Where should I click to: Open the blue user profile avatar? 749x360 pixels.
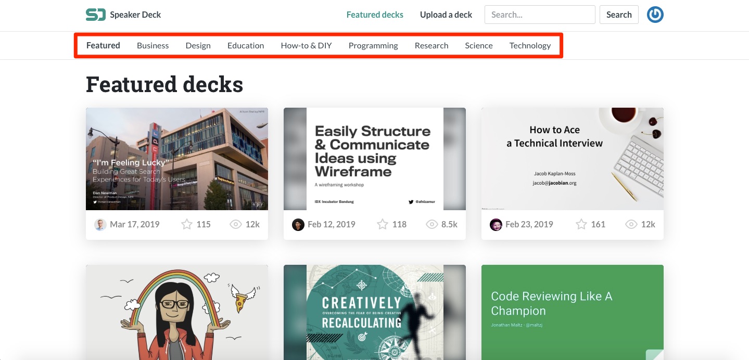(655, 15)
